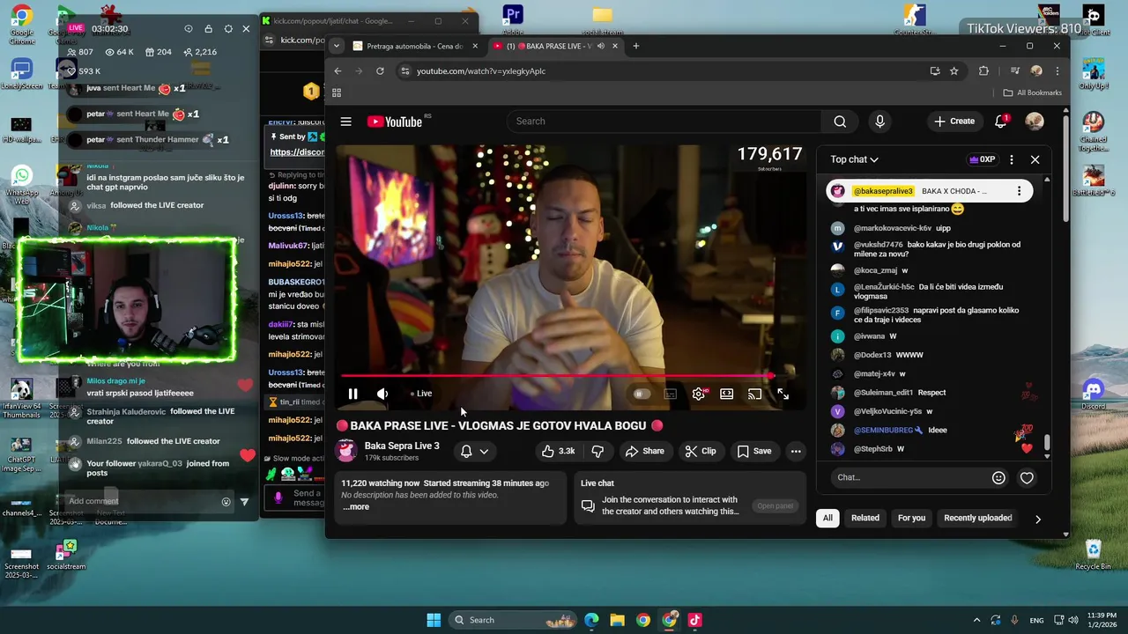Show hidden system tray icons
Viewport: 1128px width, 634px height.
pos(976,620)
